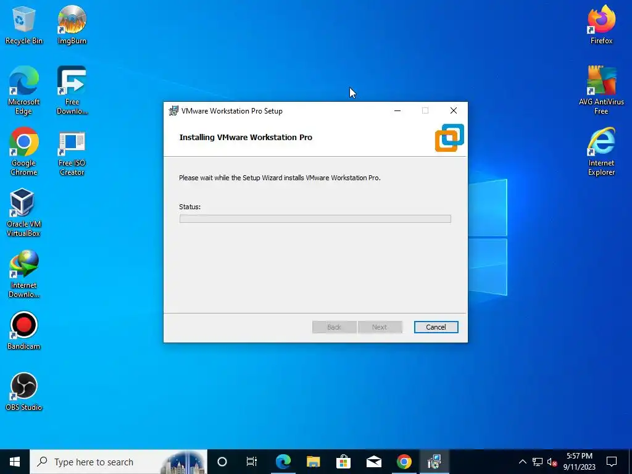This screenshot has width=632, height=474.
Task: Select the Microsoft Edge desktop shortcut
Action: [24, 90]
